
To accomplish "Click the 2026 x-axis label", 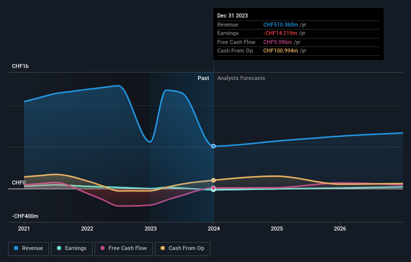I will [x=340, y=228].
